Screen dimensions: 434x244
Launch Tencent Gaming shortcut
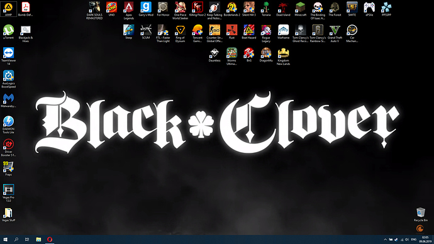point(198,33)
